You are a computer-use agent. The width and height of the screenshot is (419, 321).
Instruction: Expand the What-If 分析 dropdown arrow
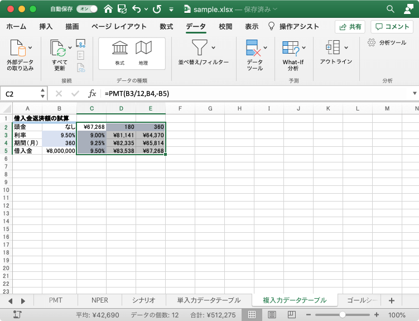[304, 48]
